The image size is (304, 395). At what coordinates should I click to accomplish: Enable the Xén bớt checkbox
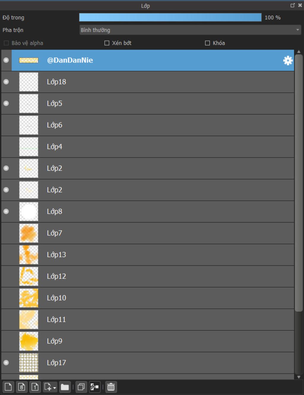107,43
